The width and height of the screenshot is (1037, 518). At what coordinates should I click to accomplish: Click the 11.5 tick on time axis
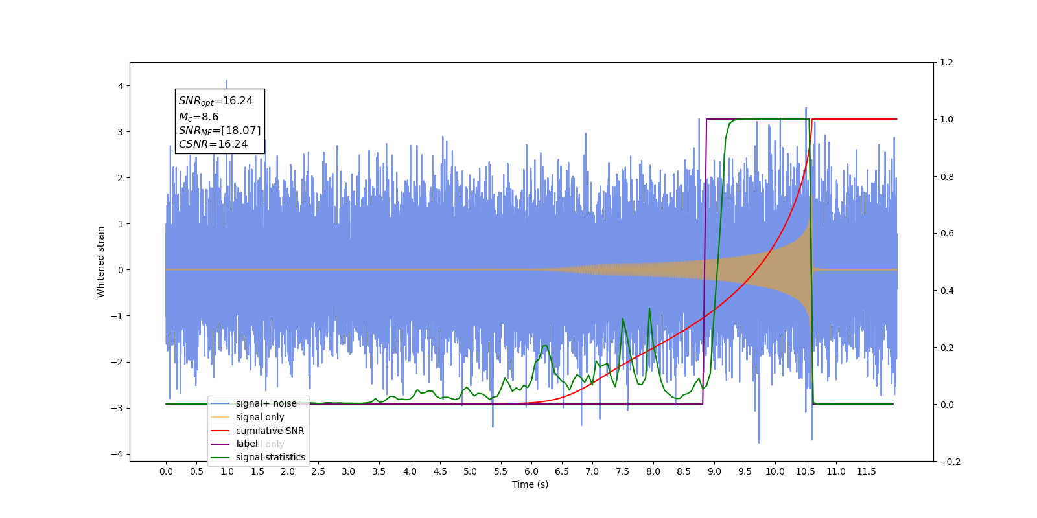click(x=867, y=471)
